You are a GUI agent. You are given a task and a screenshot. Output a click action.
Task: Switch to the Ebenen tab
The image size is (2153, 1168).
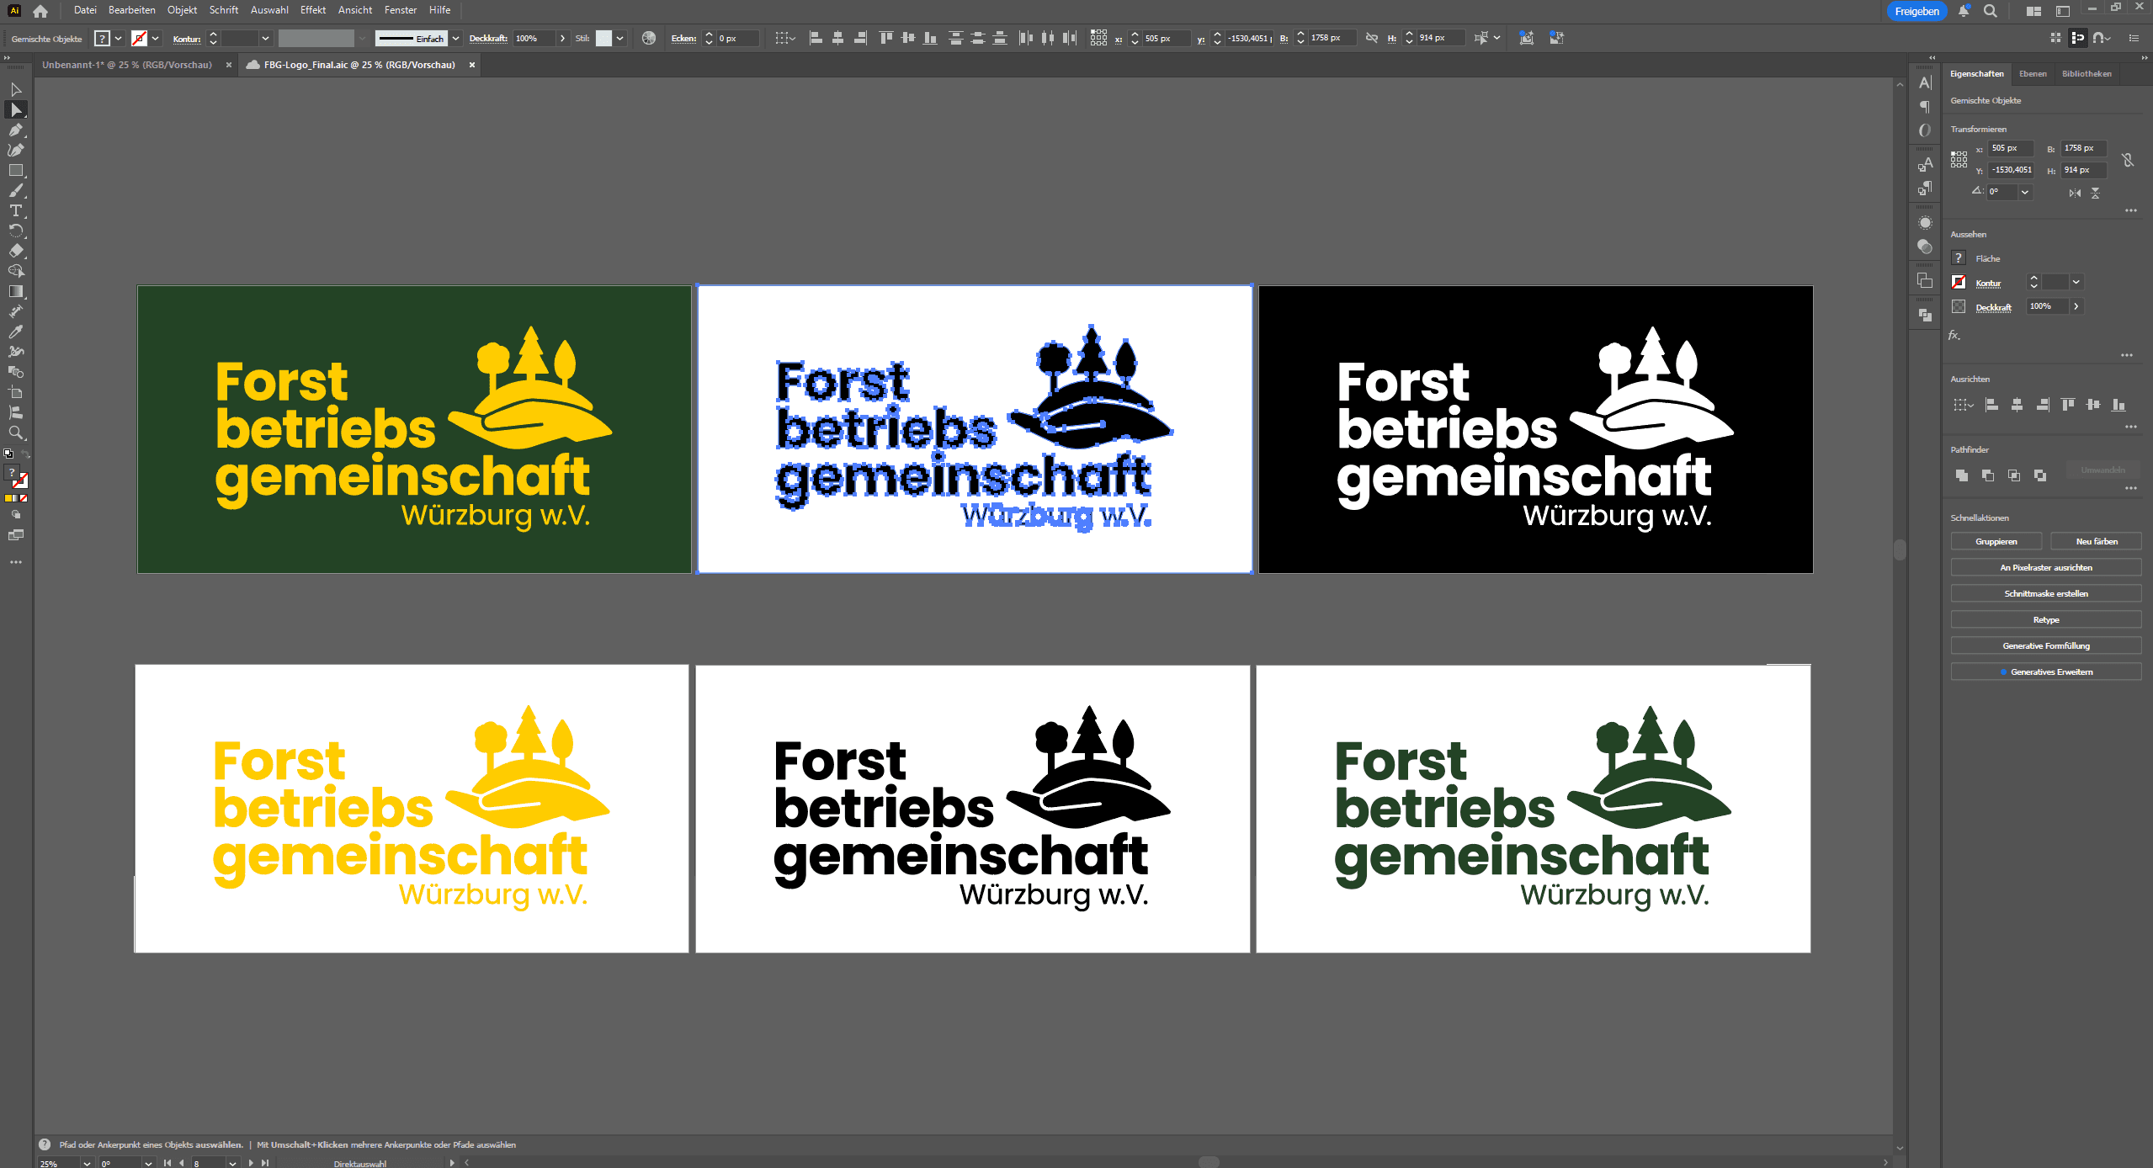(2032, 74)
